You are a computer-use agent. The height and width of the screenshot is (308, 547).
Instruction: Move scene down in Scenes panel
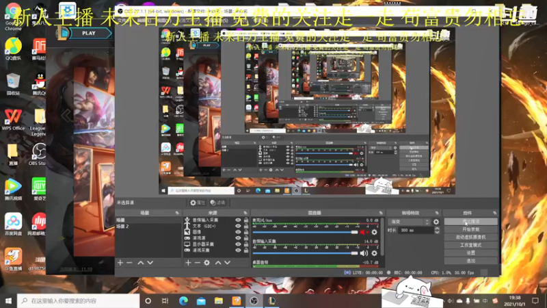point(150,263)
